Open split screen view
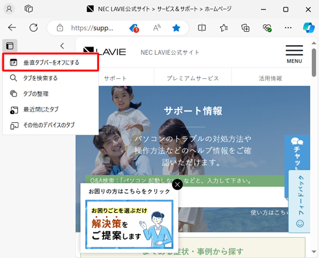The image size is (319, 258). tap(202, 27)
